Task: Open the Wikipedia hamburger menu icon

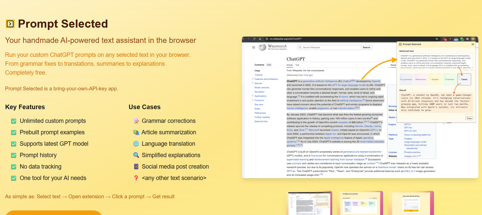Action: [x=253, y=48]
